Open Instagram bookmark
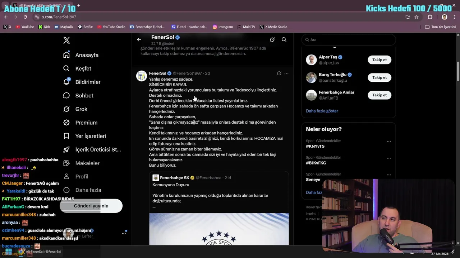This screenshot has height=258, width=460. 223,27
